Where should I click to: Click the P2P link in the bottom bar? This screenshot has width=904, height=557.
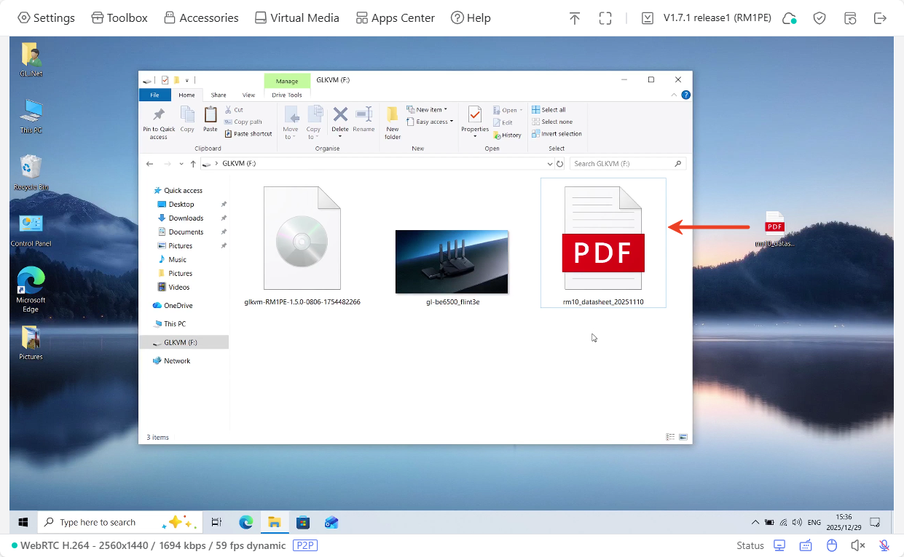click(305, 545)
